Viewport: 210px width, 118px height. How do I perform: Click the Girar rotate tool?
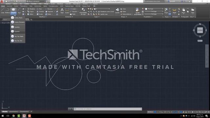39,9
